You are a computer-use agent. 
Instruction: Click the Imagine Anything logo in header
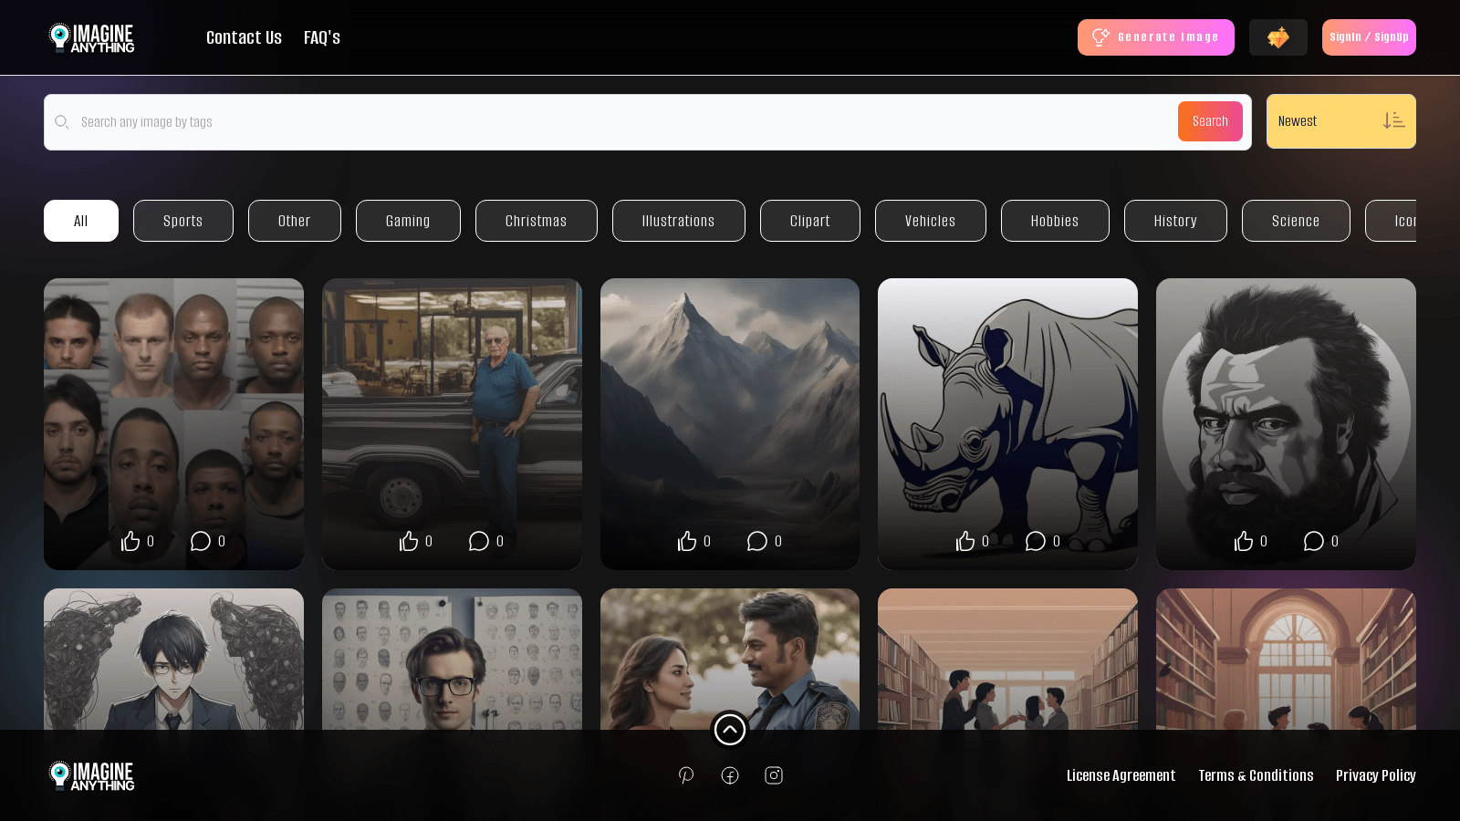(91, 37)
